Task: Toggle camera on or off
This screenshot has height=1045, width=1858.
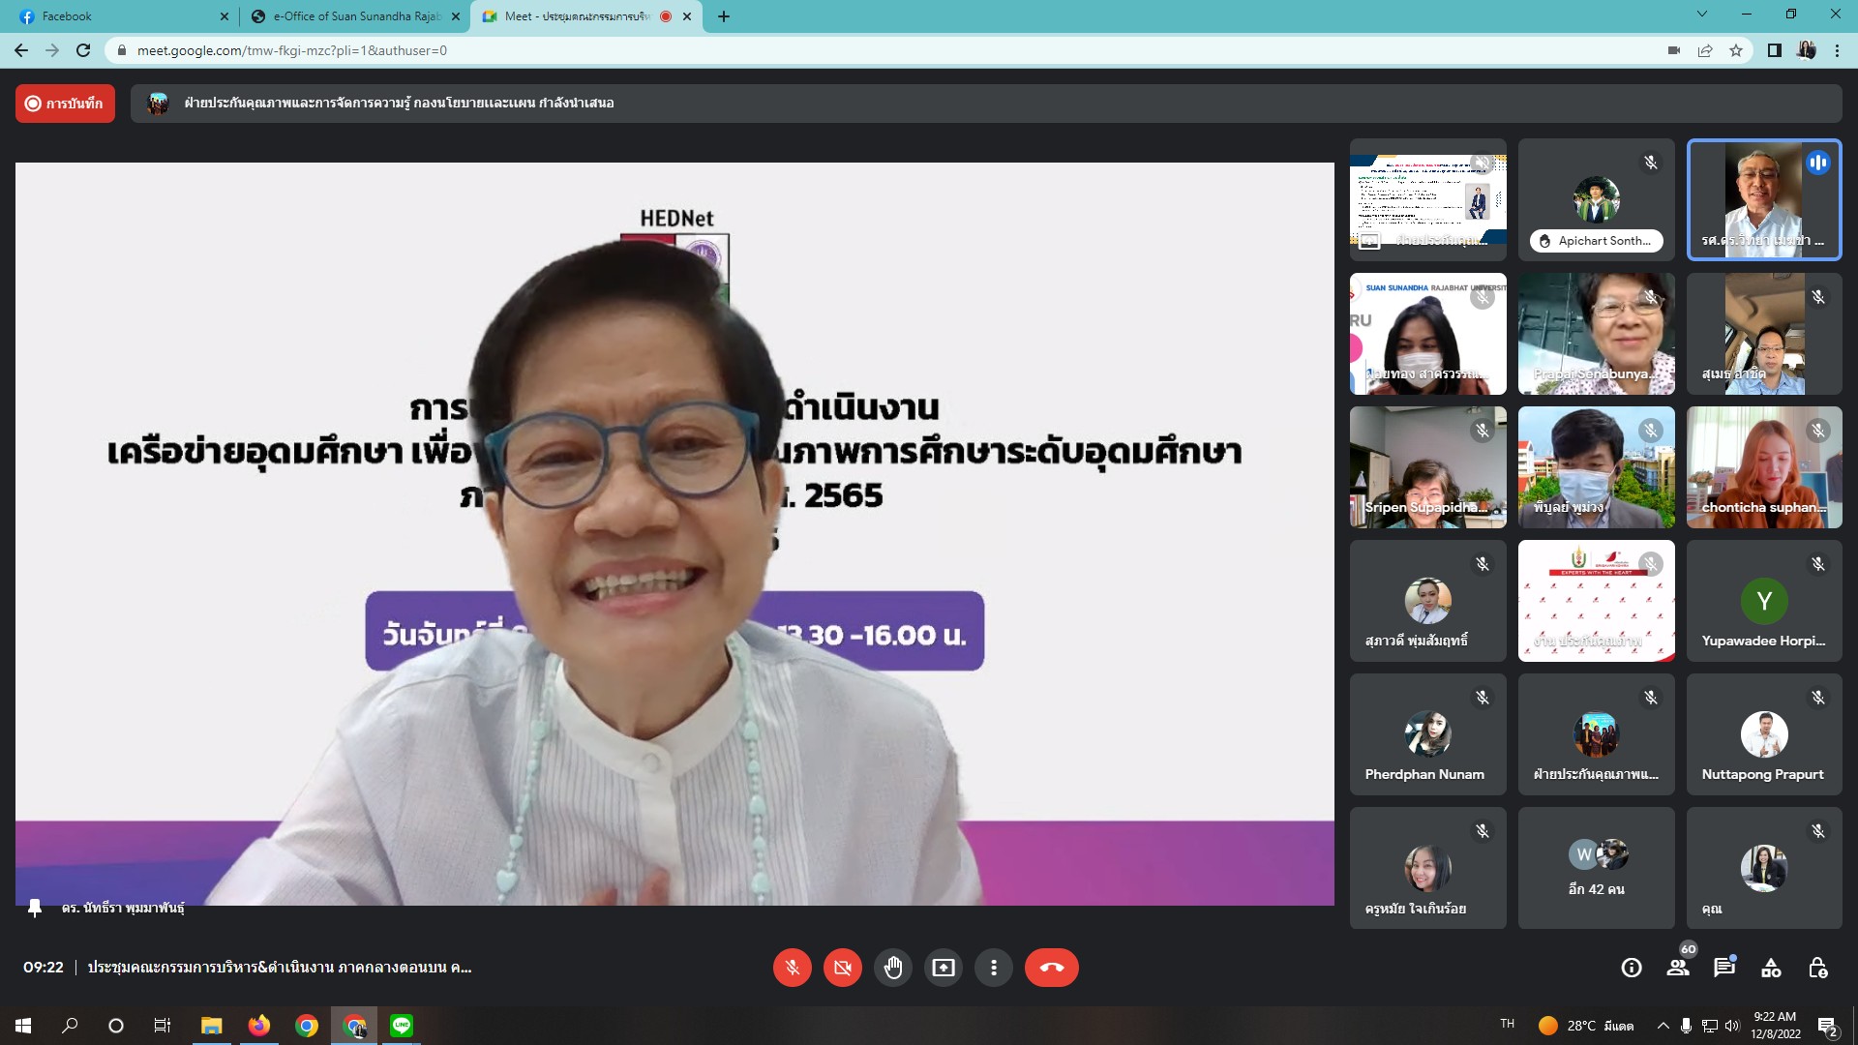Action: coord(842,968)
